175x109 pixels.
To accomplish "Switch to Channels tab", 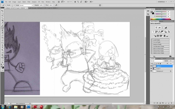I will 158,59.
